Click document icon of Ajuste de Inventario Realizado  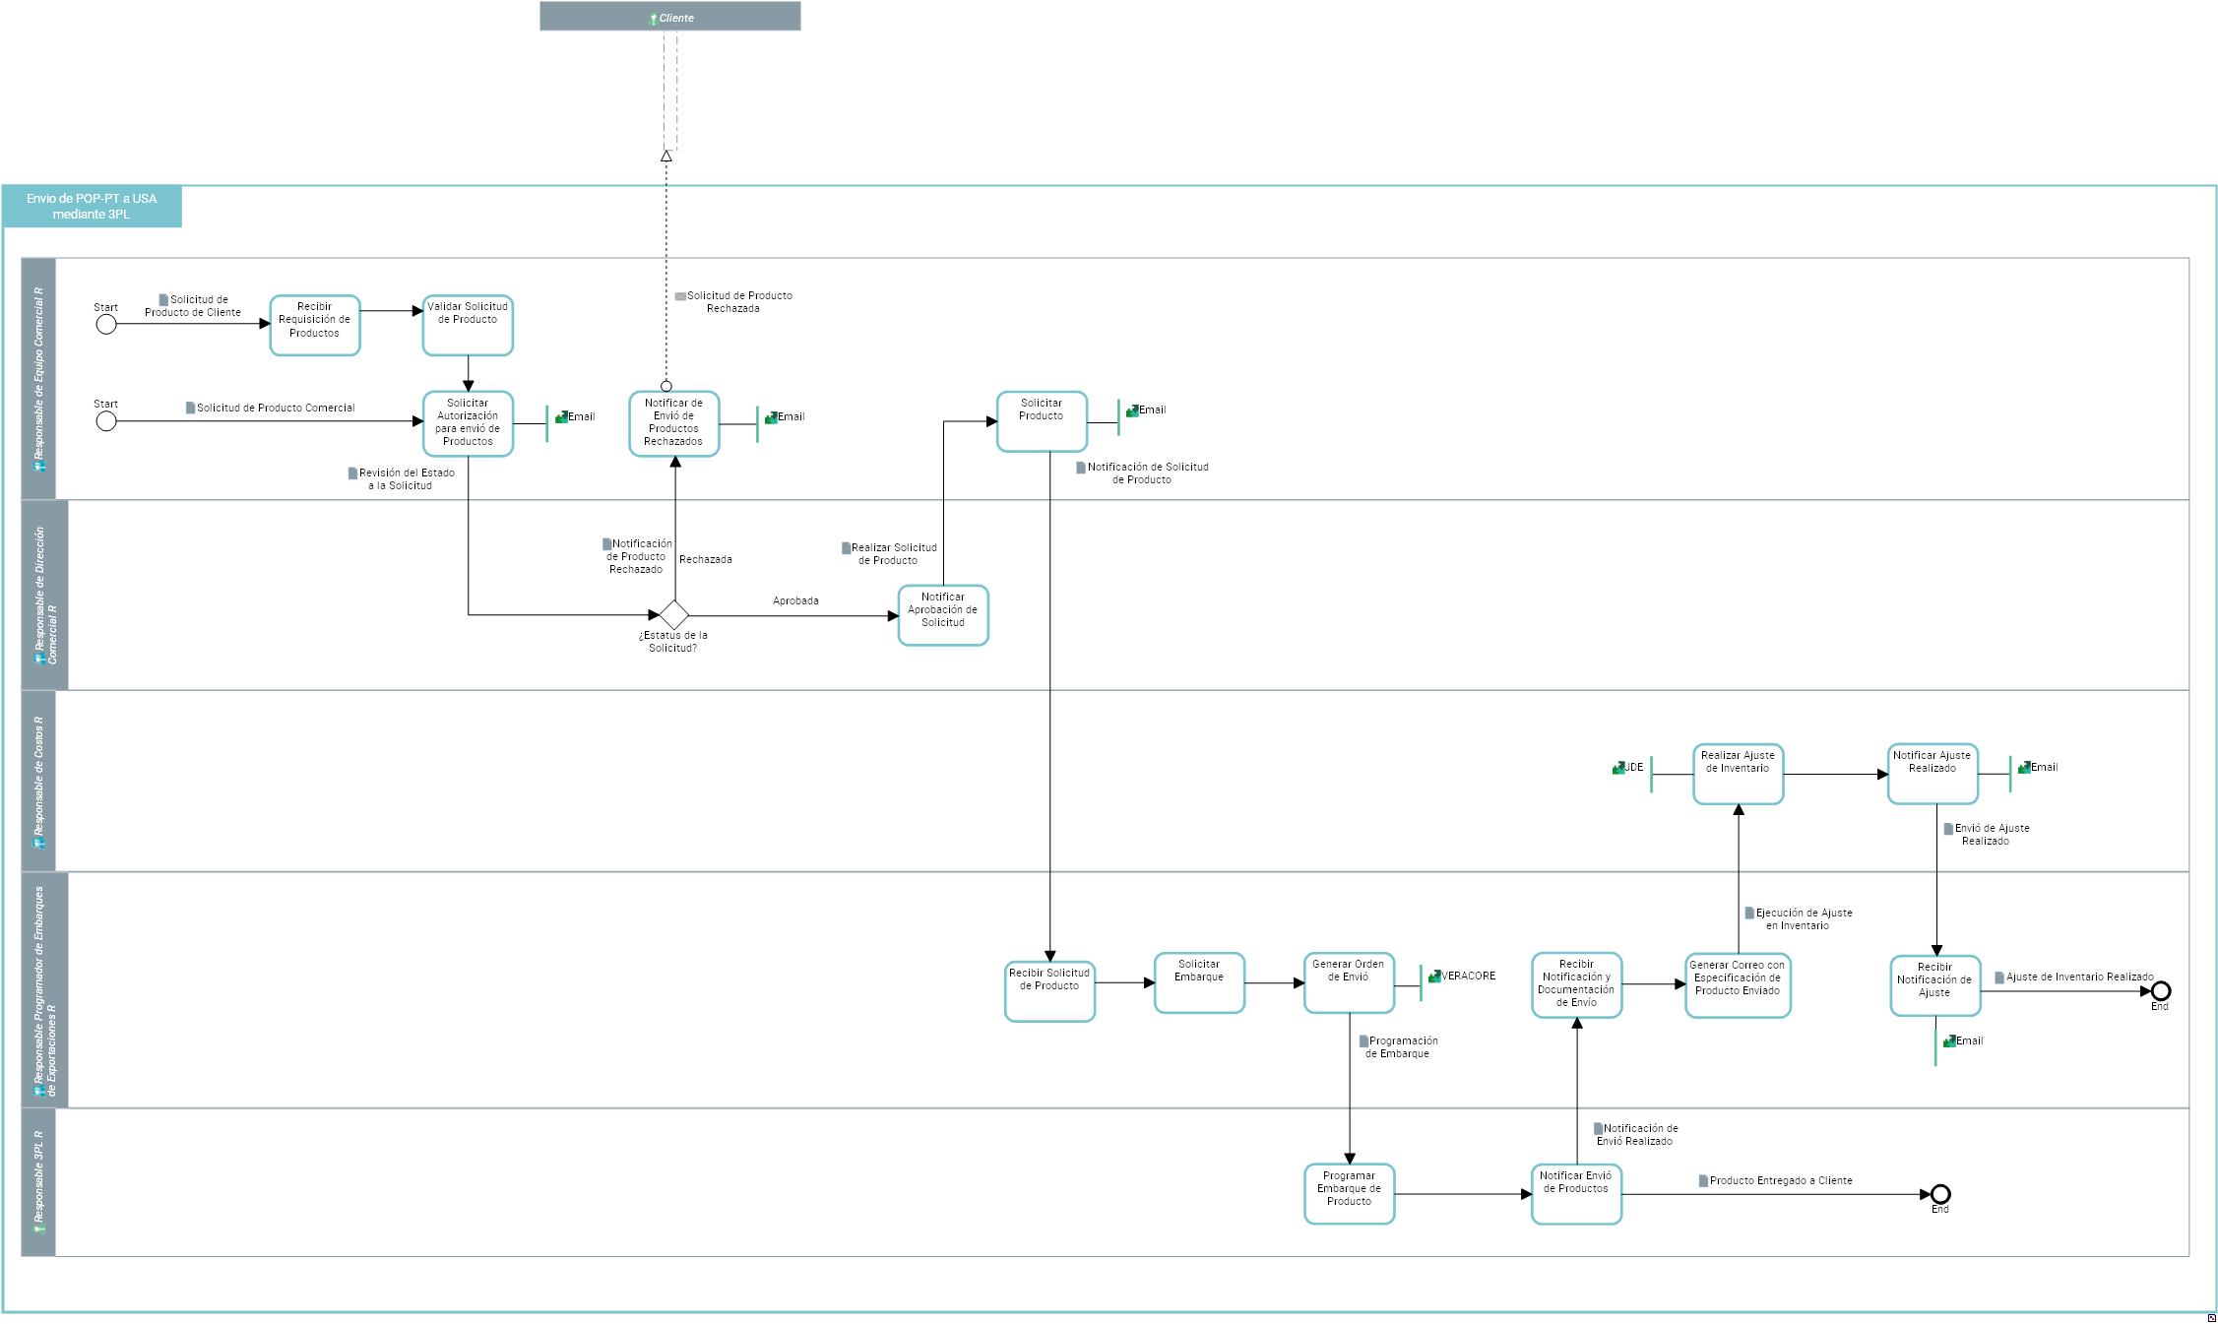1999,977
